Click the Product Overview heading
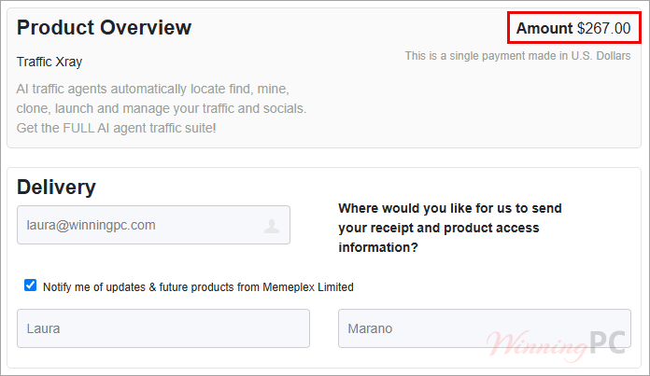The height and width of the screenshot is (376, 650). [104, 28]
